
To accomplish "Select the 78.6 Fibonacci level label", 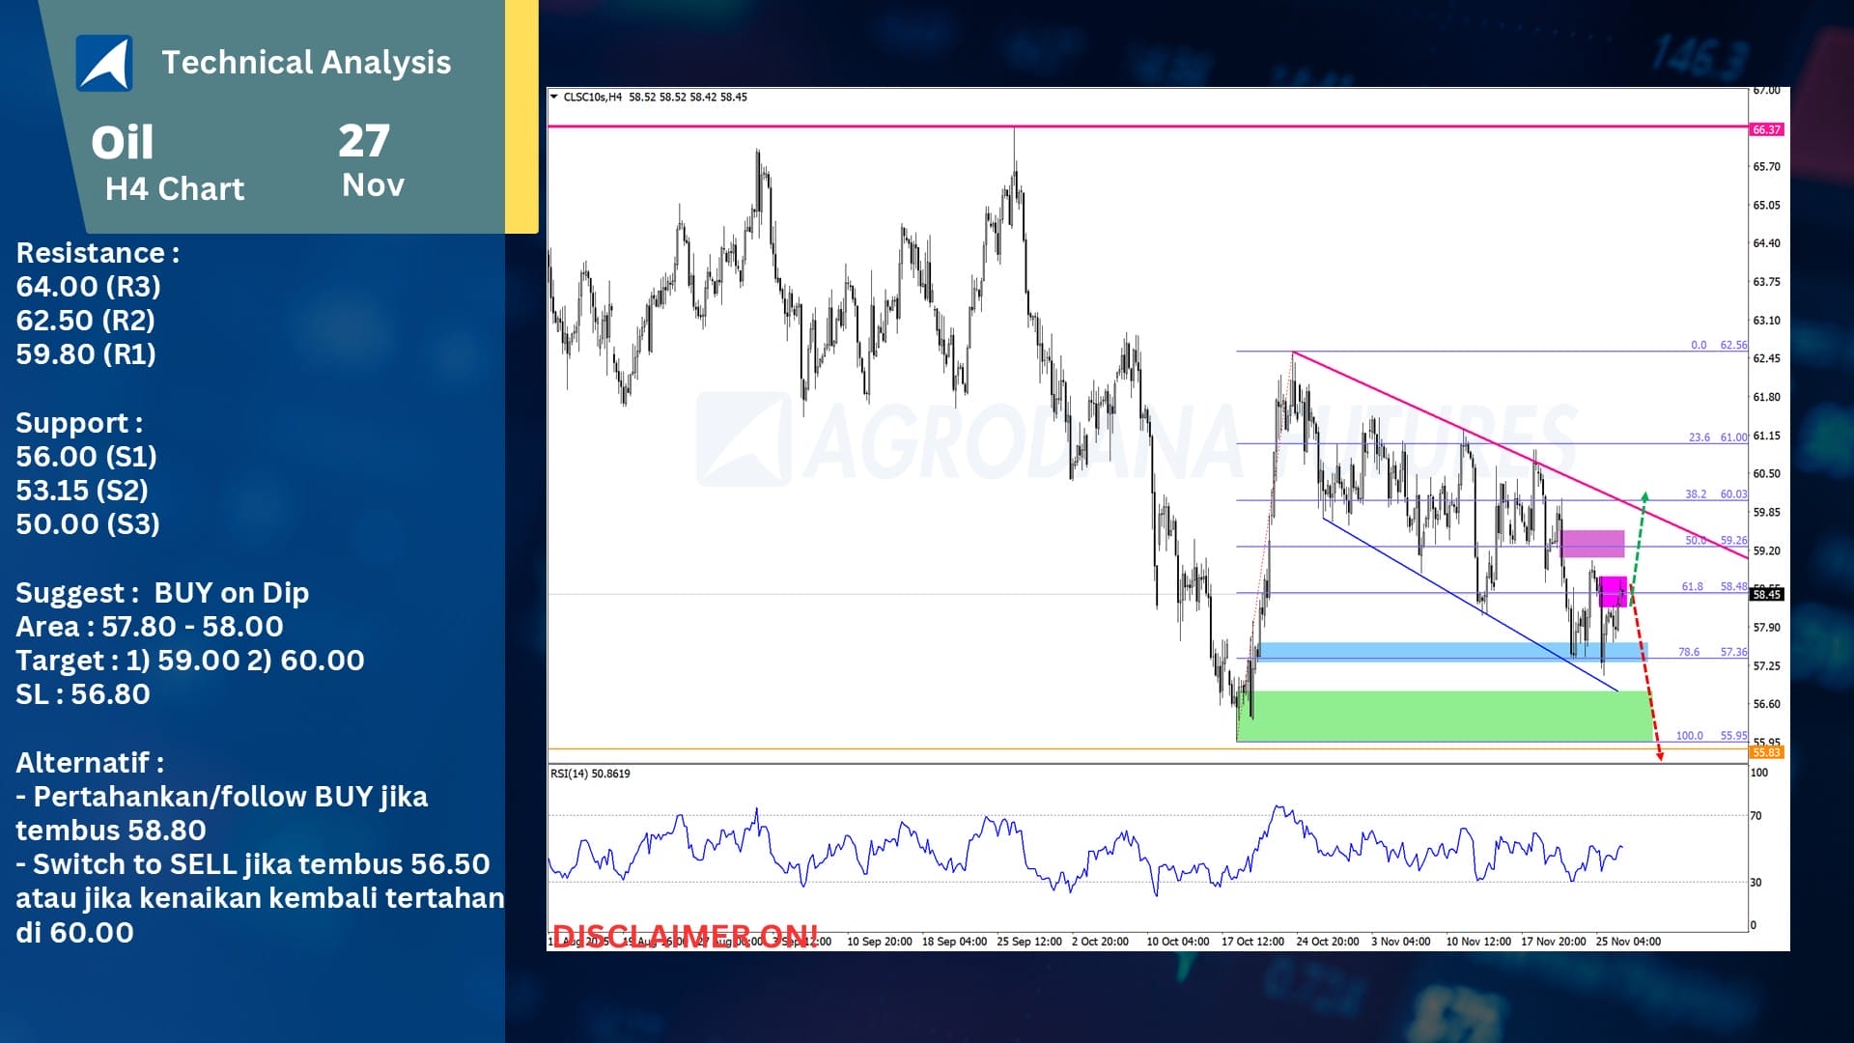I will [x=1689, y=653].
